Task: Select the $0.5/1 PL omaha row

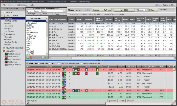Action: 112,41
